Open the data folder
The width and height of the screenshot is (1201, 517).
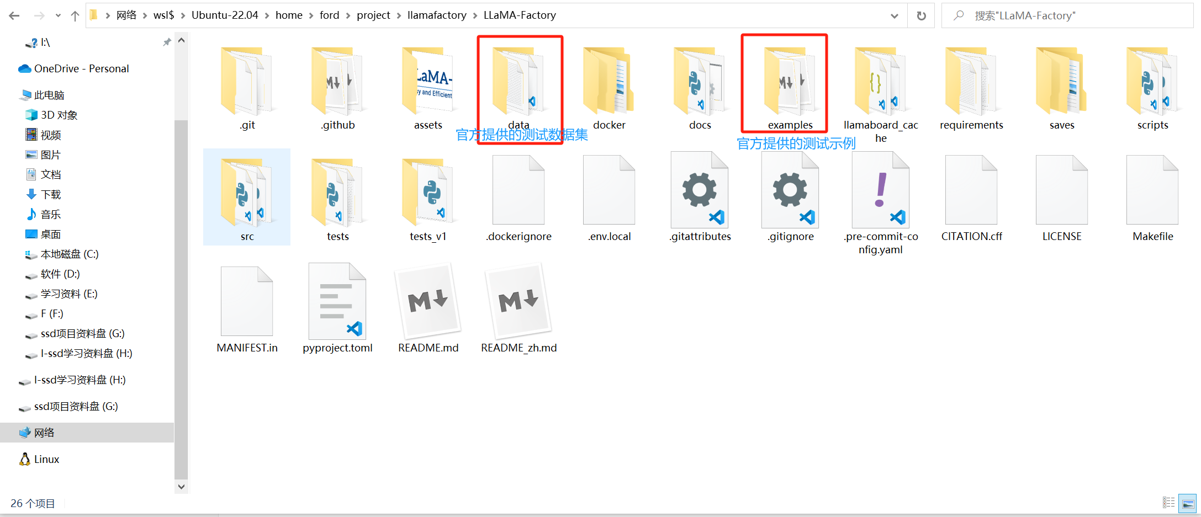click(519, 88)
